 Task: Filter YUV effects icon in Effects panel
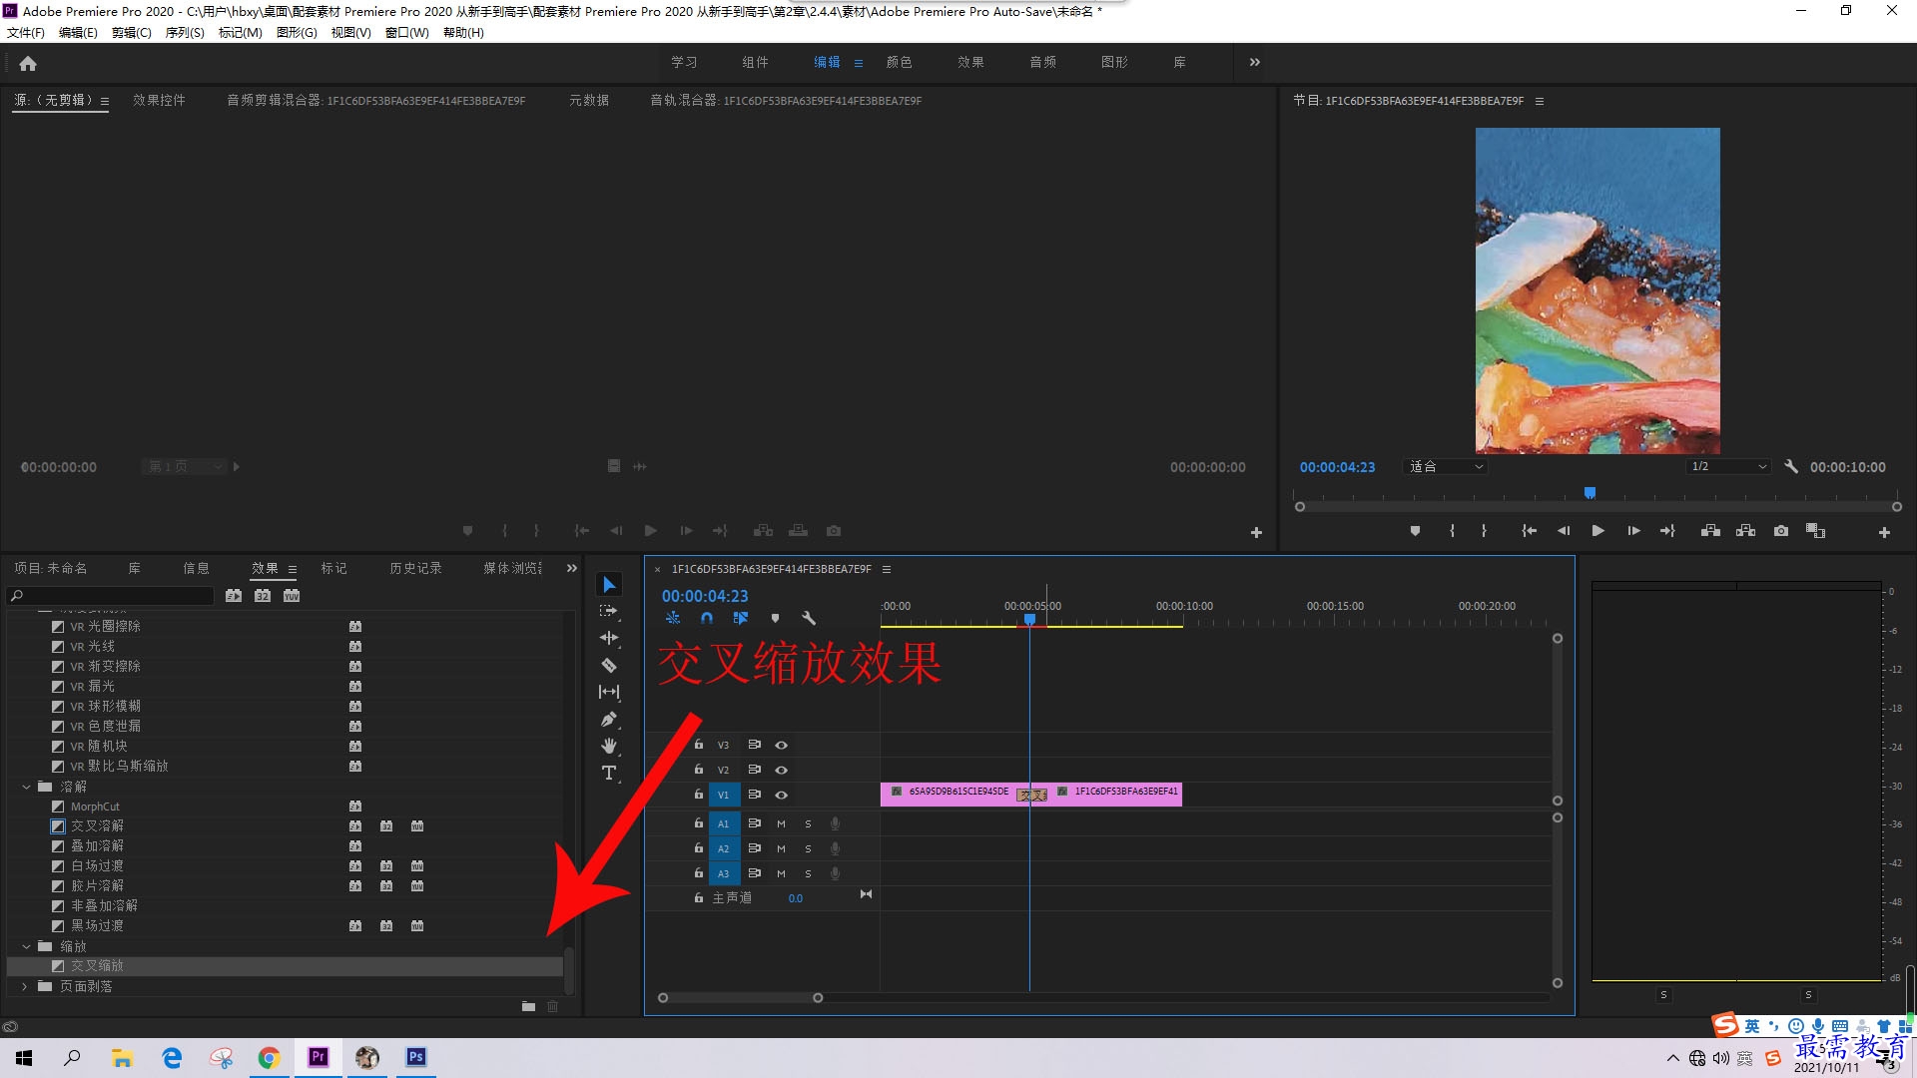click(x=292, y=596)
